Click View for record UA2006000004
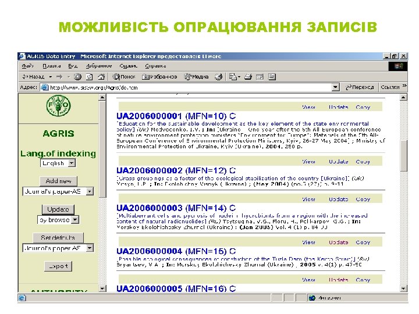Screen dimensions: 419x314 coord(308,242)
